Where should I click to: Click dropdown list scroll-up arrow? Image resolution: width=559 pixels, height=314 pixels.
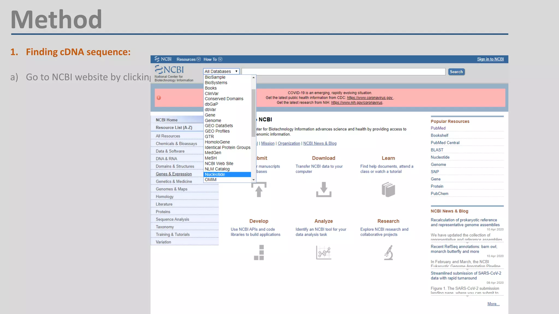(254, 77)
